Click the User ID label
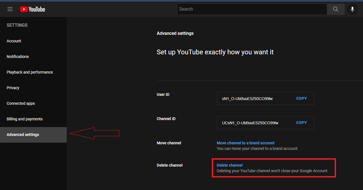Viewport: 363px width, 190px height. pyautogui.click(x=163, y=94)
